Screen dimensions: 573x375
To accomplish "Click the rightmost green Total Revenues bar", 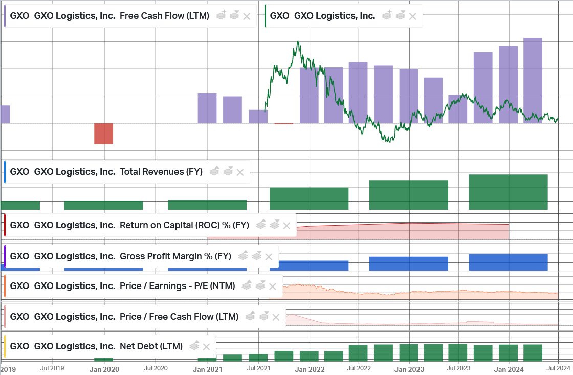I will tap(509, 192).
